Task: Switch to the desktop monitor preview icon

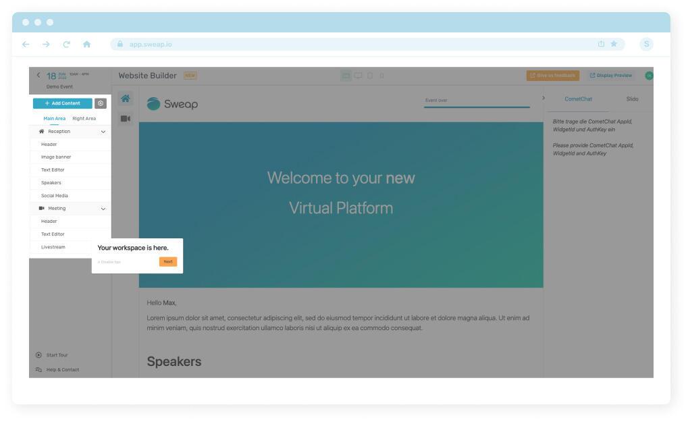Action: (x=358, y=76)
